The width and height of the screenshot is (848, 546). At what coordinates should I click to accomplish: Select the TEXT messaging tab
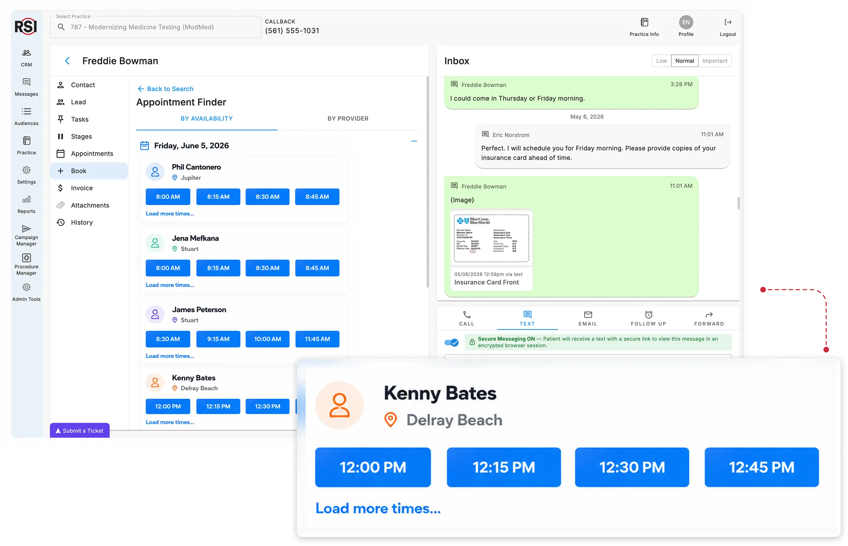(527, 318)
